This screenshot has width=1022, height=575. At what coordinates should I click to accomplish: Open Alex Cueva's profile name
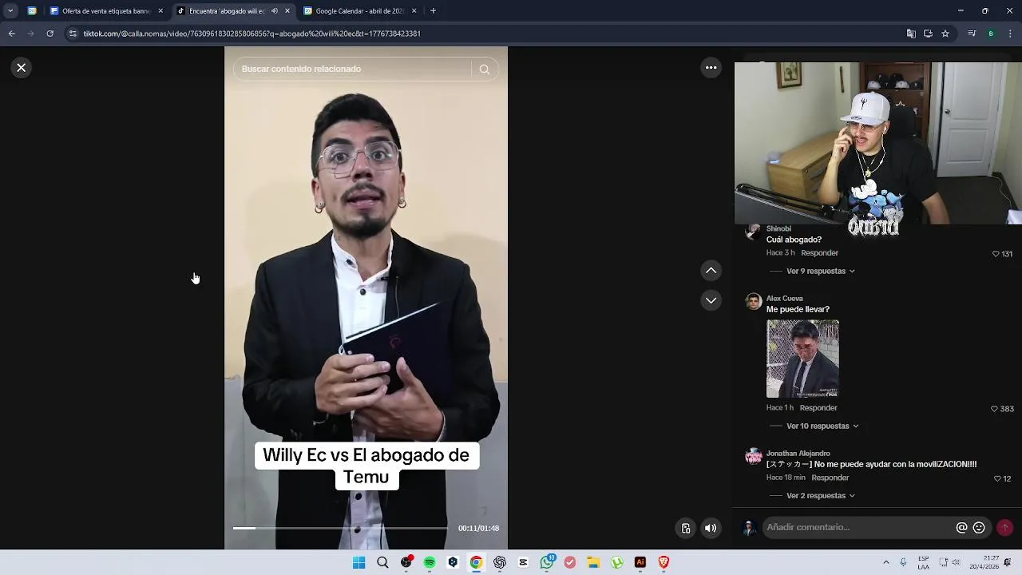tap(784, 299)
